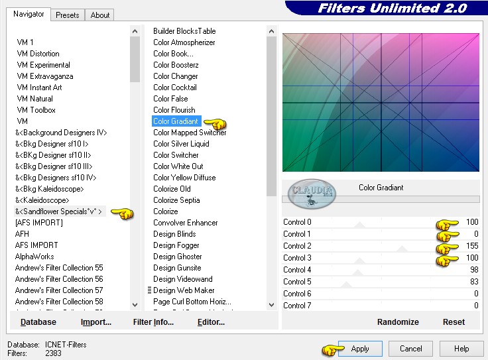
Task: Select the highlighted Color Gradiant filter
Action: coord(176,121)
